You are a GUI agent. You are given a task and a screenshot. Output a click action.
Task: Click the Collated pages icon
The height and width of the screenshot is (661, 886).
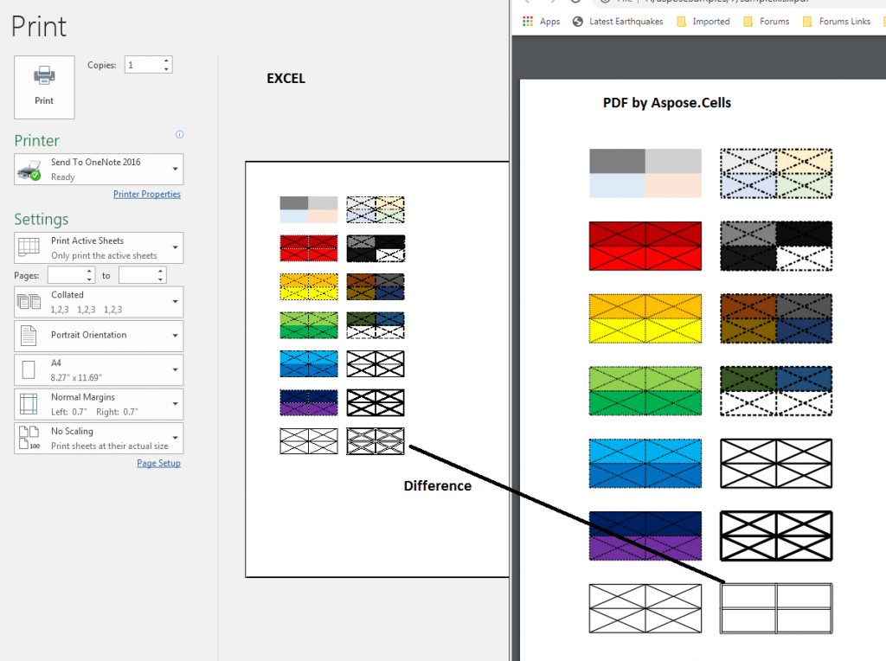(29, 302)
